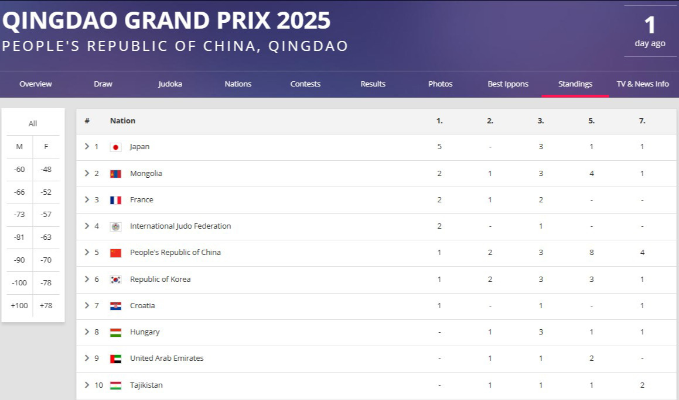Click the Croatia flag icon
Image resolution: width=679 pixels, height=400 pixels.
tap(115, 306)
